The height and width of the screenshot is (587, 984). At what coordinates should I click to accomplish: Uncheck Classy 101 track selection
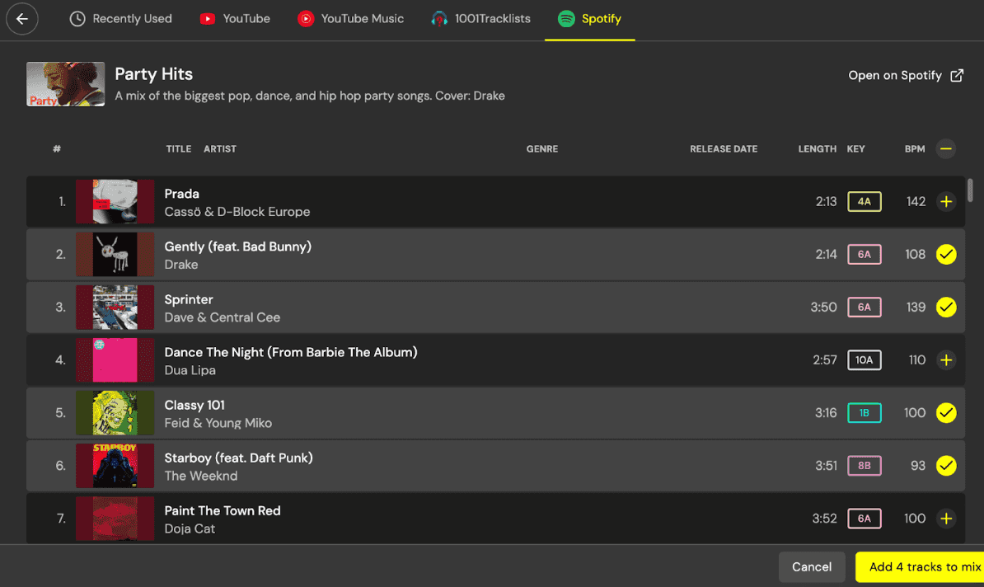pyautogui.click(x=946, y=413)
